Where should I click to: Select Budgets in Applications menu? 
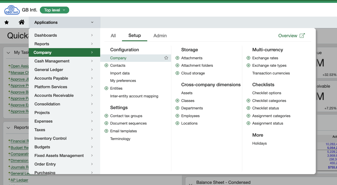(x=65, y=147)
